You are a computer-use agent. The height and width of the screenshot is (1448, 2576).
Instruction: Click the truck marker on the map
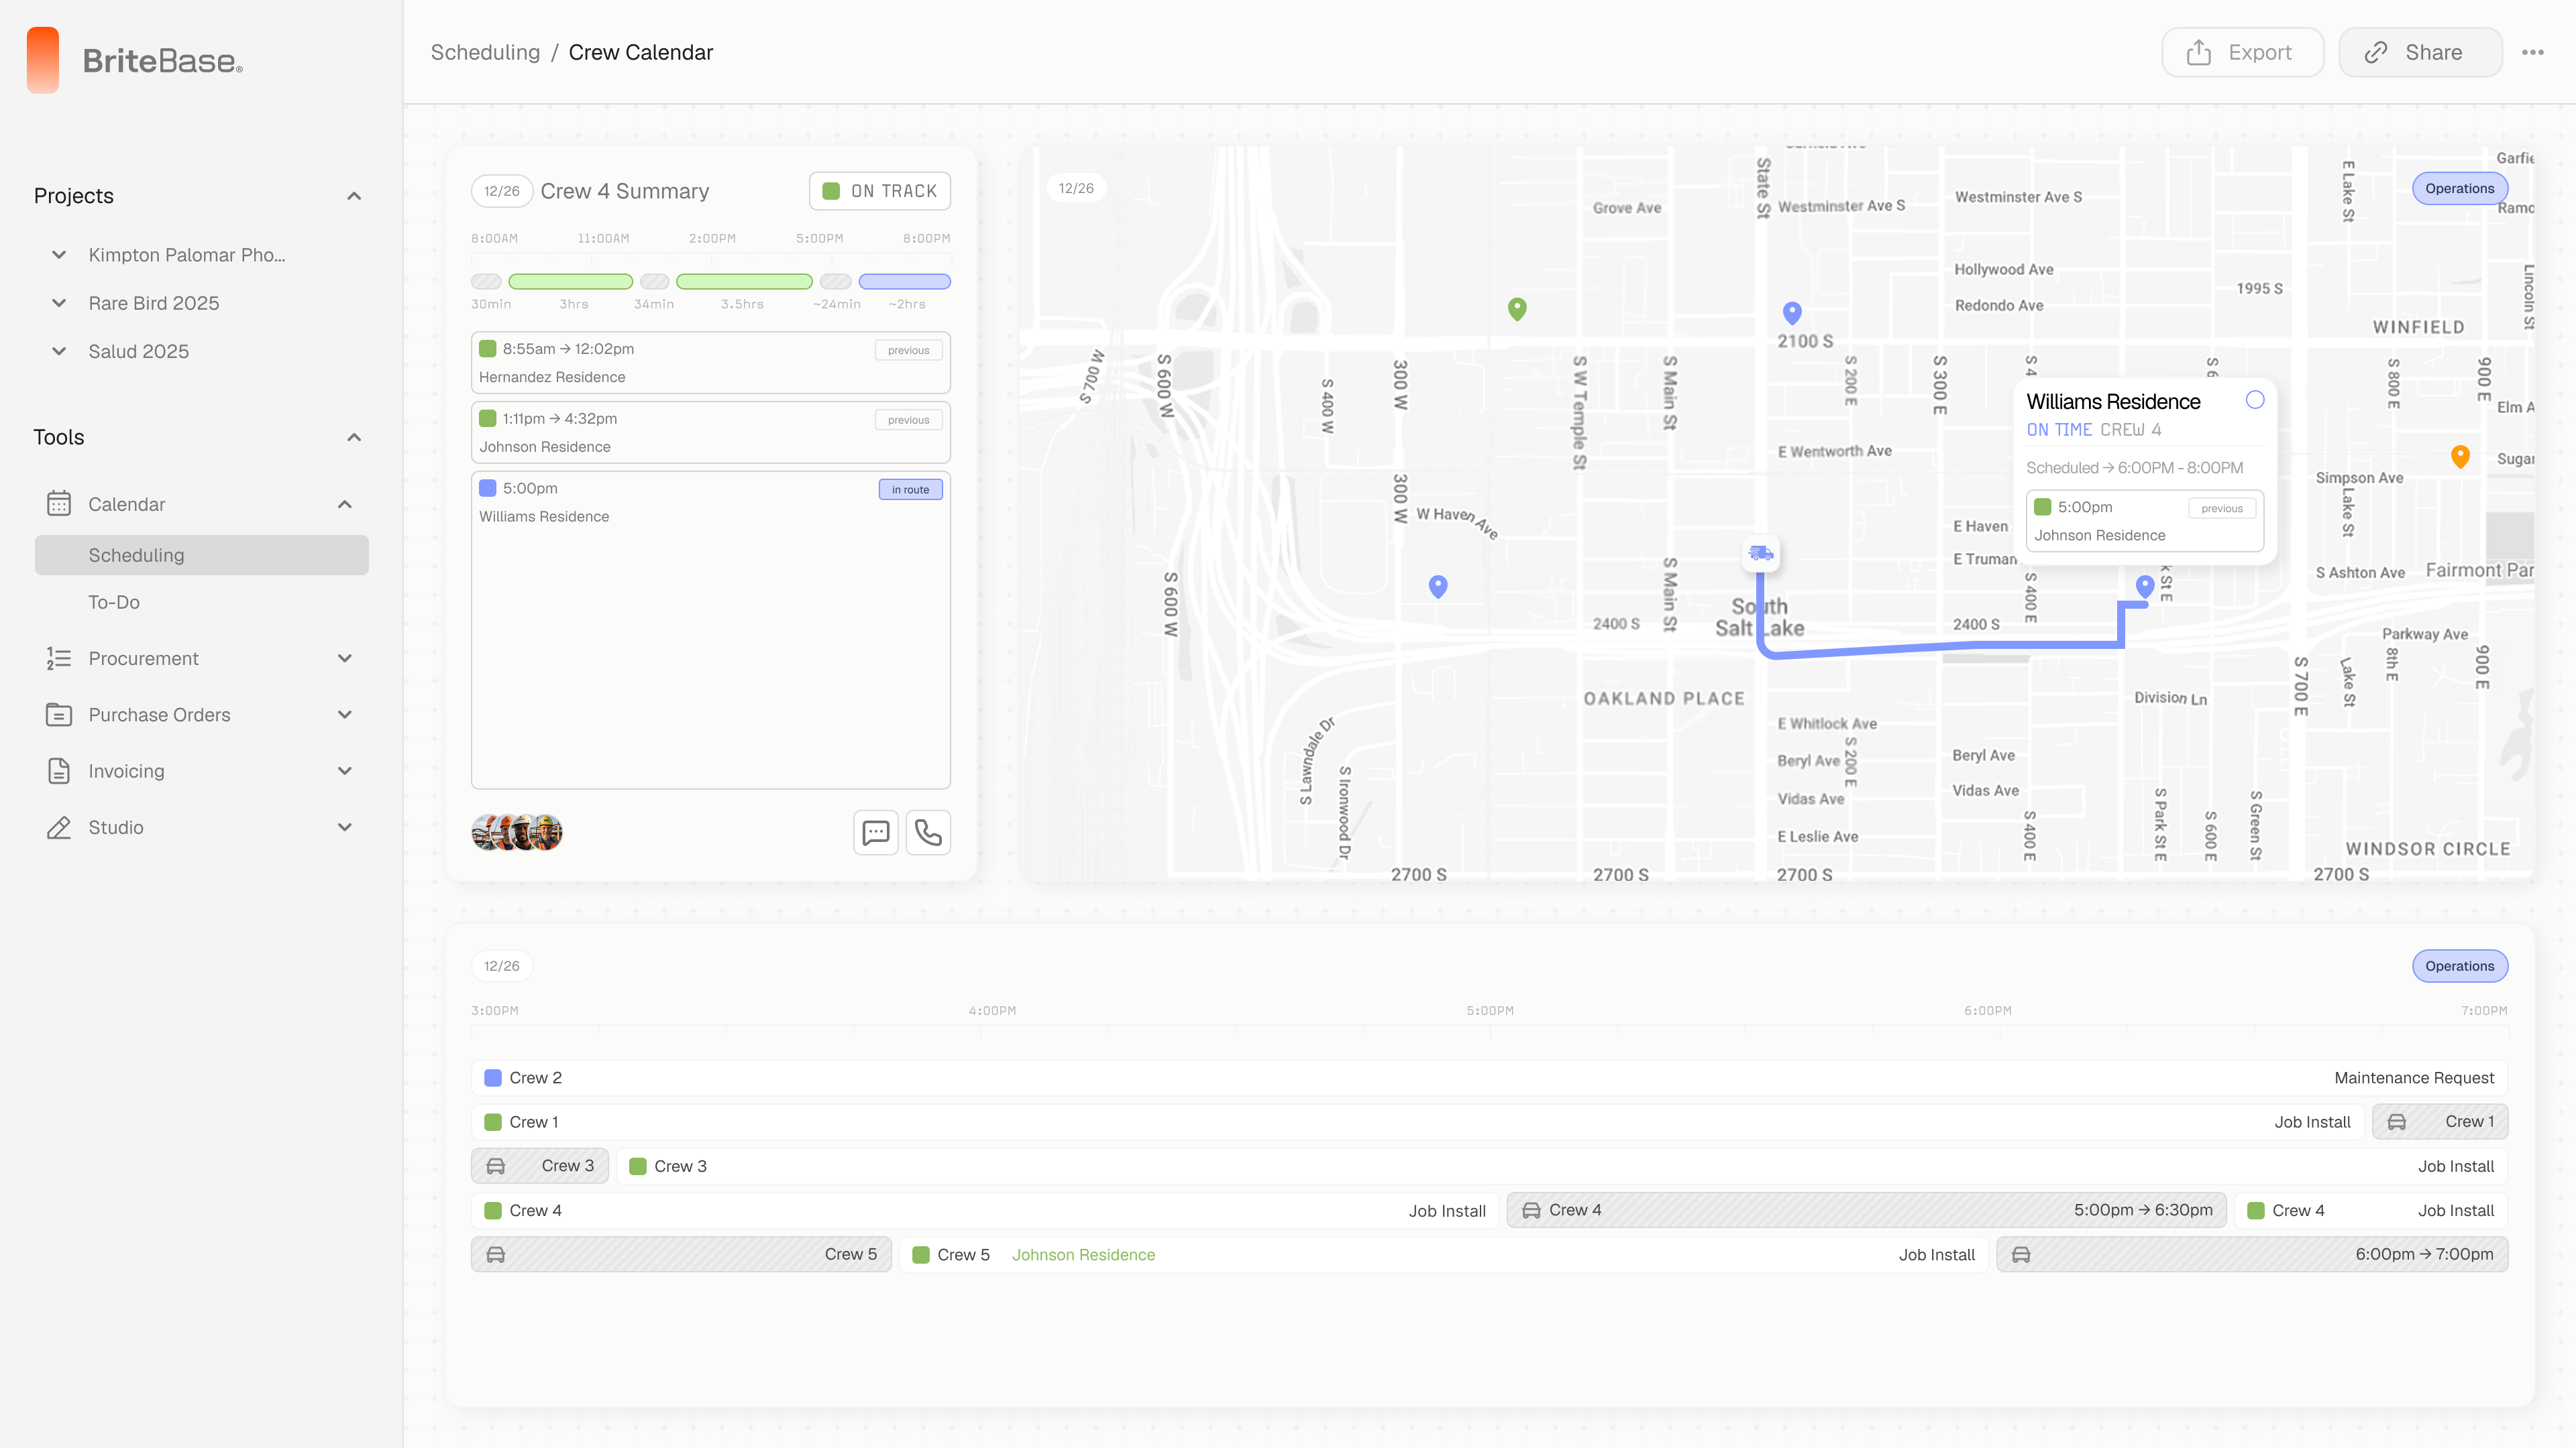[x=1760, y=552]
